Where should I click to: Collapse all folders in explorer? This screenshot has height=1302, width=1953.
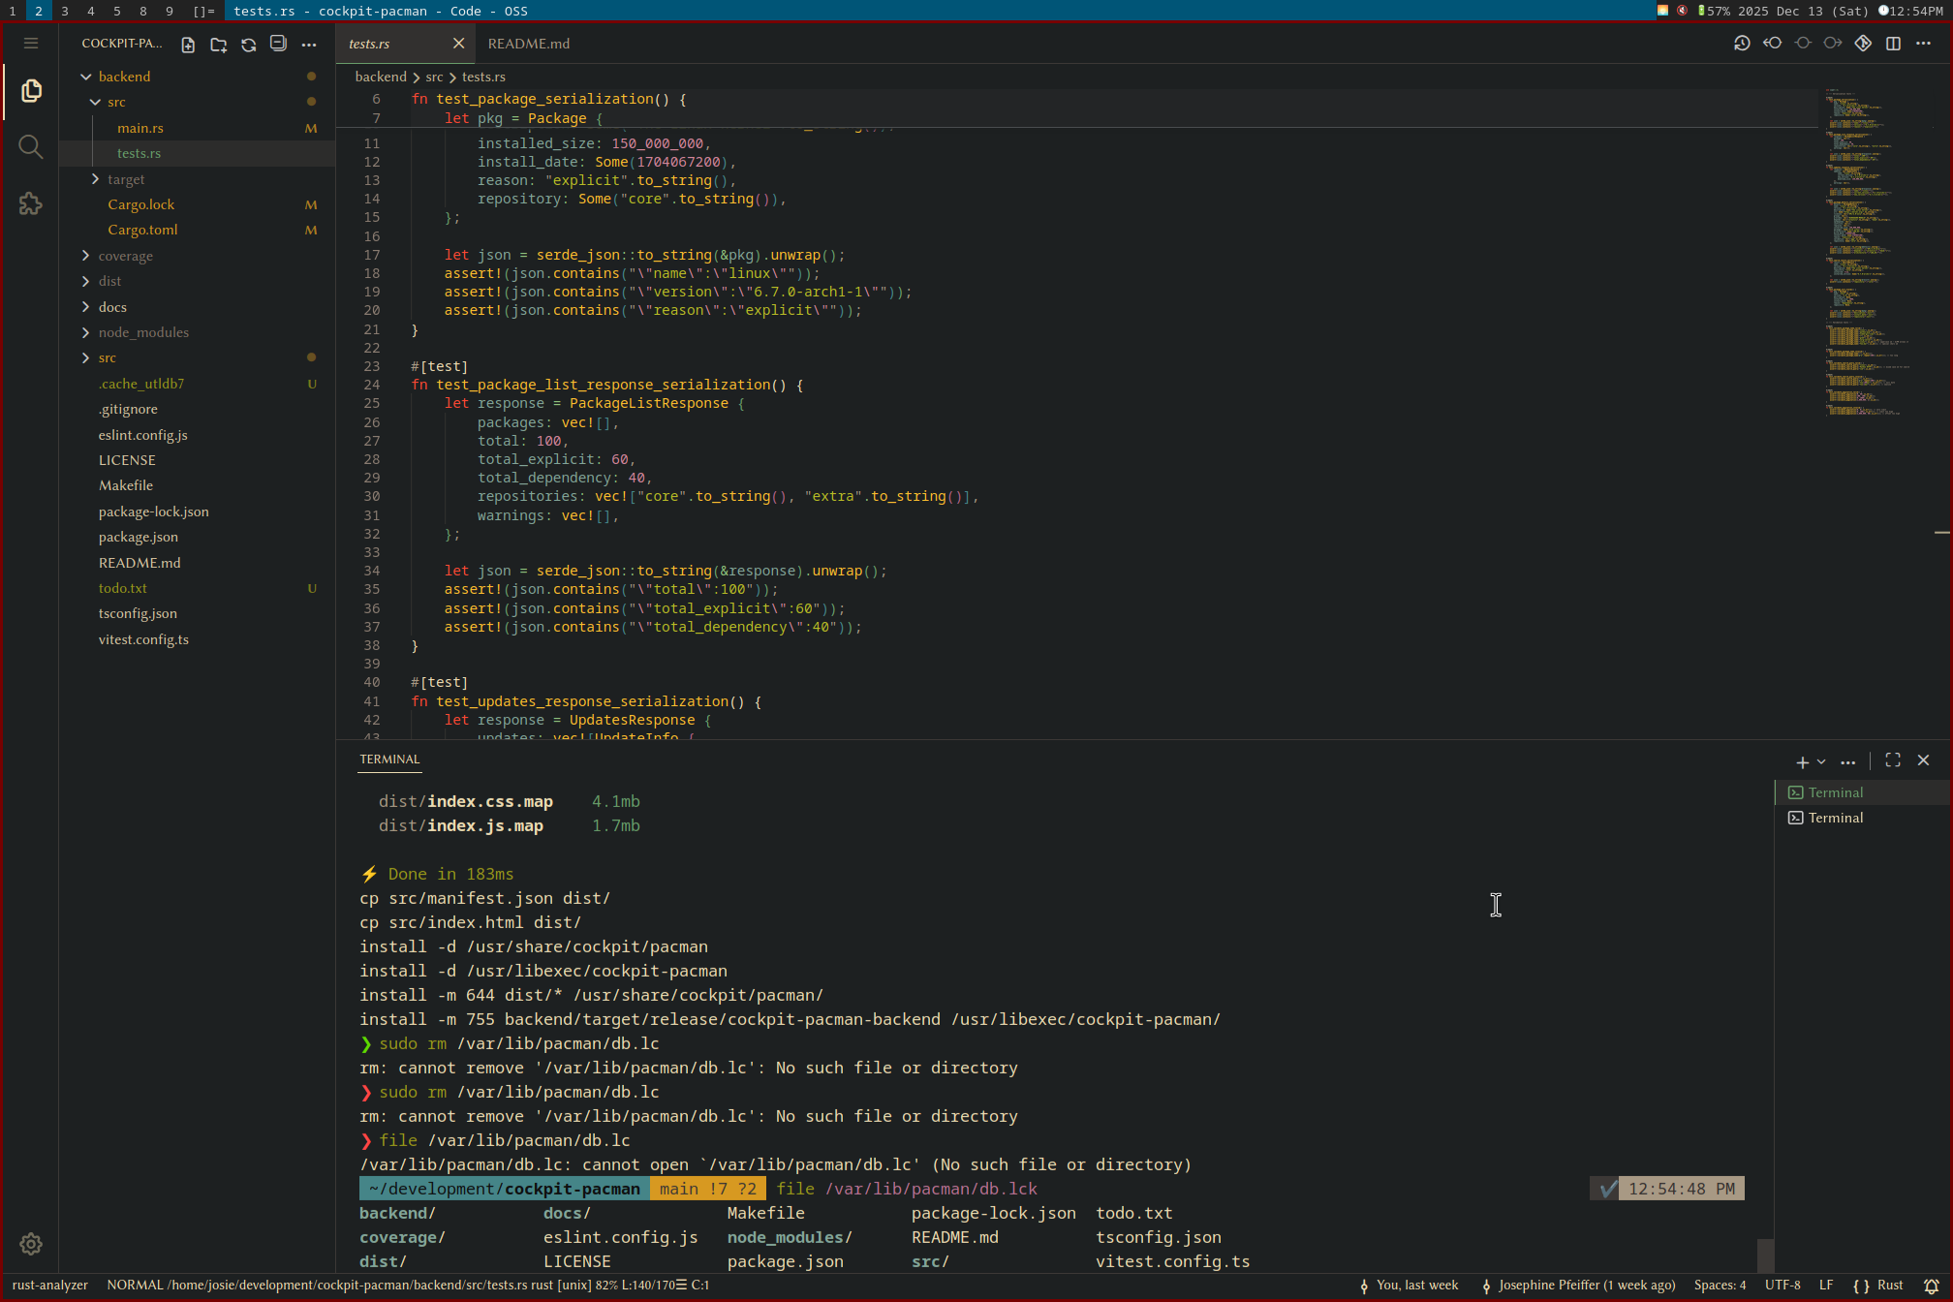point(278,44)
